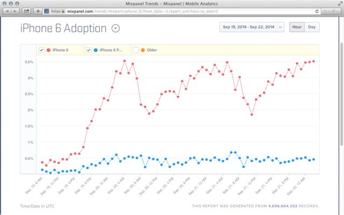This screenshot has width=344, height=215.
Task: Click the red iPhone 6 legend dot
Action: 49,50
